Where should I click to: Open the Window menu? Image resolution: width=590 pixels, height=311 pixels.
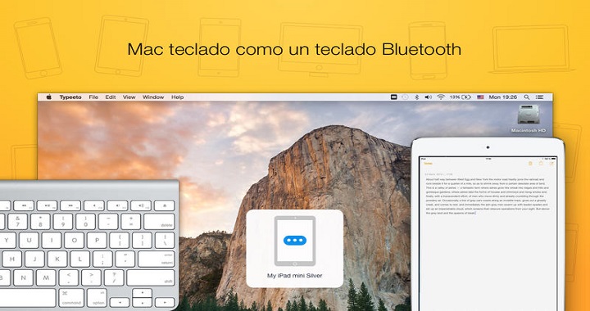[x=153, y=97]
